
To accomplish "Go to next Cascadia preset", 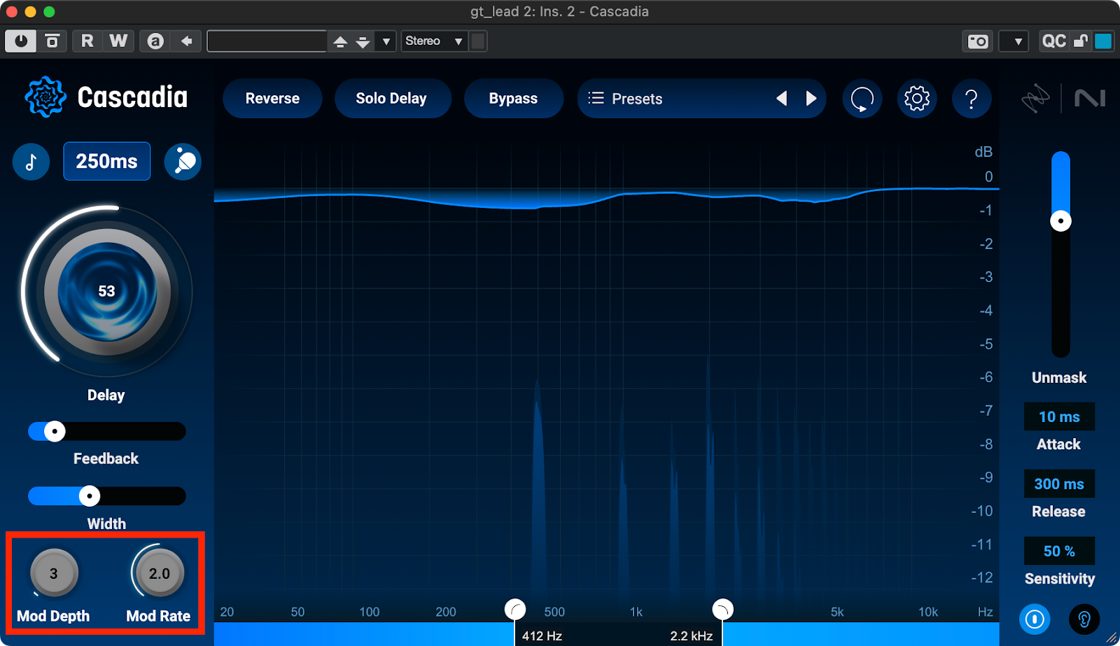I will tap(811, 99).
